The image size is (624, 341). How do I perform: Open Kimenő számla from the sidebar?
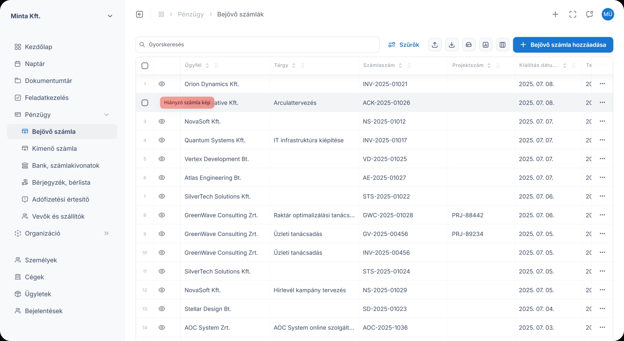click(54, 148)
